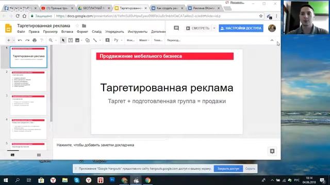330x185 pixels.
Task: Click the subtitle about Таргет and продажи
Action: point(167,101)
